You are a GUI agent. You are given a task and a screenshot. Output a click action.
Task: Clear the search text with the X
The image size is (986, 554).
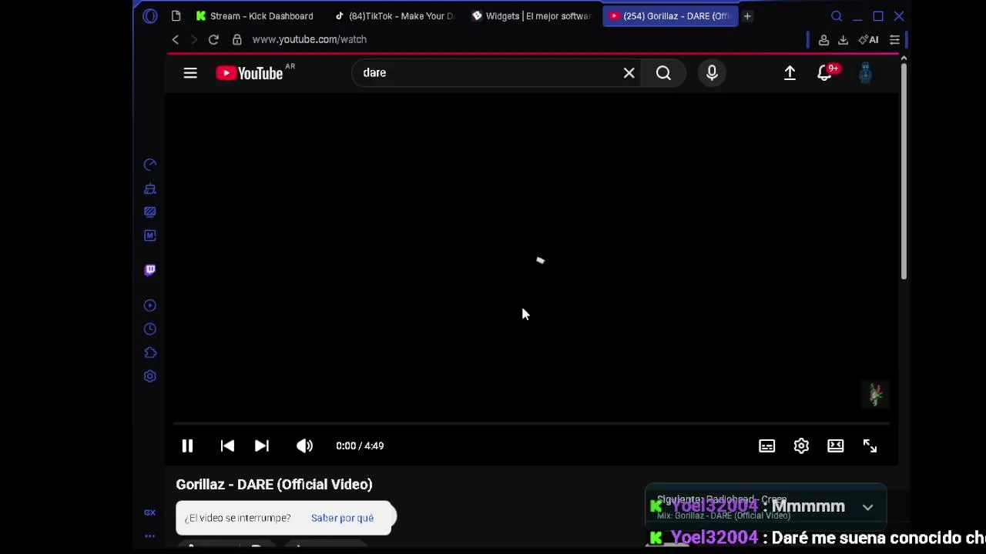coord(629,73)
